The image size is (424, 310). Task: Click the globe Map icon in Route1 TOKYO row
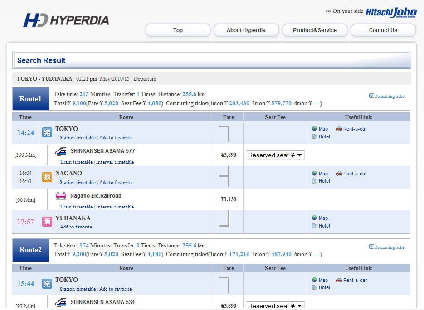click(x=314, y=129)
